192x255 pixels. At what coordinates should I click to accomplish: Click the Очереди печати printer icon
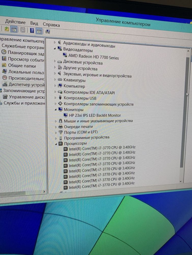(x=61, y=127)
